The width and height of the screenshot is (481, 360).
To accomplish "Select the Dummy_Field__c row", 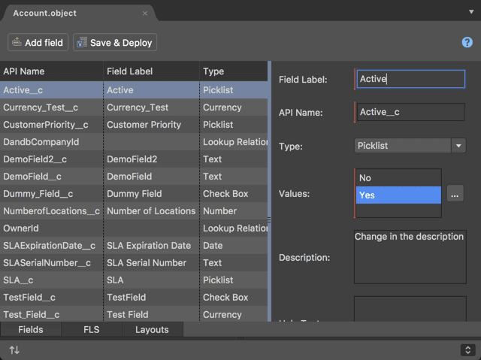I will [134, 193].
